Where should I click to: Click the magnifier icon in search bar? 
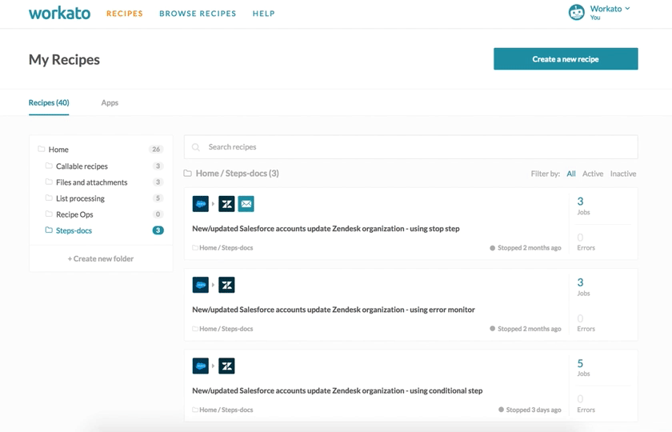(196, 147)
